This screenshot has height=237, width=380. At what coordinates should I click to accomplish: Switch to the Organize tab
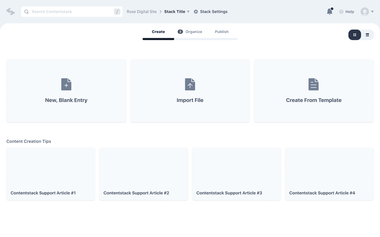pos(194,32)
